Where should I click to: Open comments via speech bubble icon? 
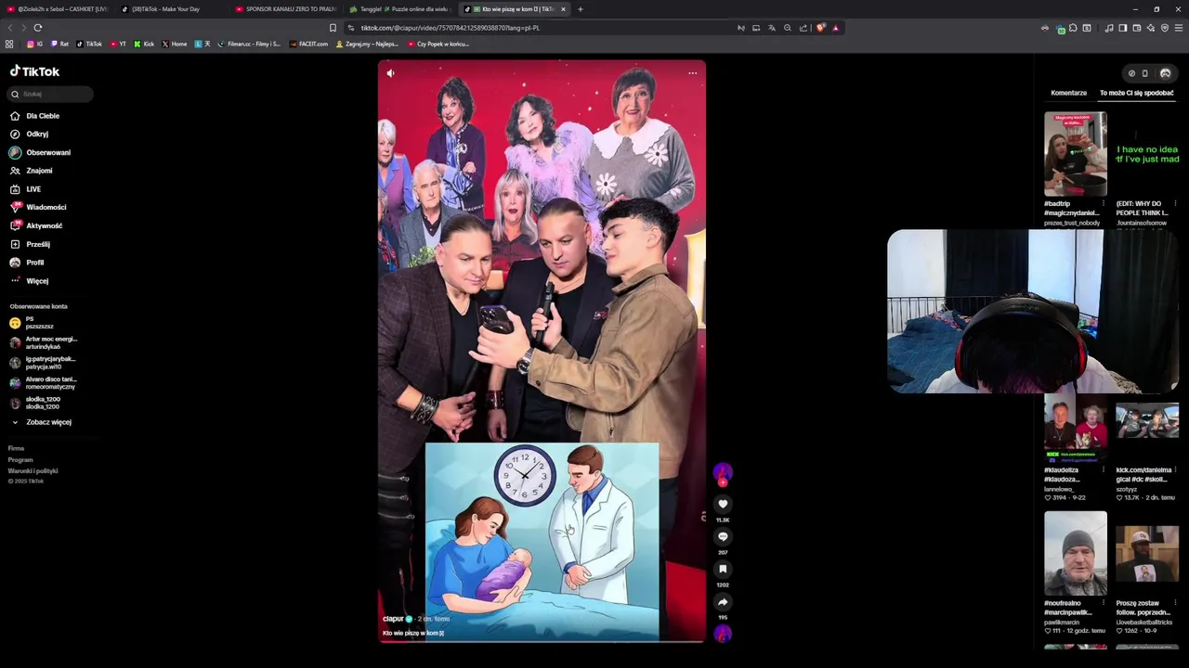point(723,536)
